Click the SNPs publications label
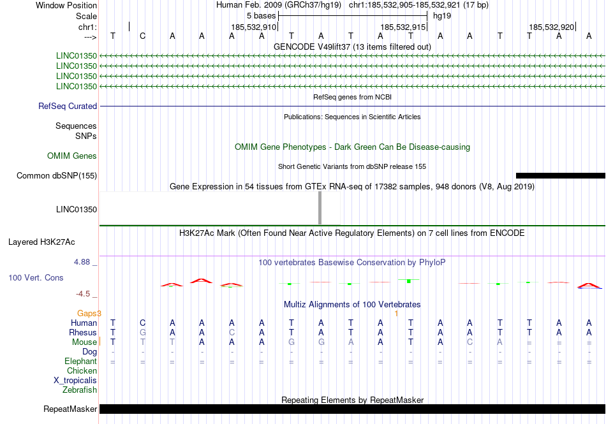Screen dimensions: 606x424 pyautogui.click(x=86, y=136)
